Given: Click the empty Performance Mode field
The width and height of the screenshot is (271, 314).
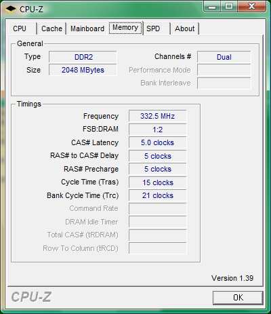Looking at the screenshot, I should 224,70.
